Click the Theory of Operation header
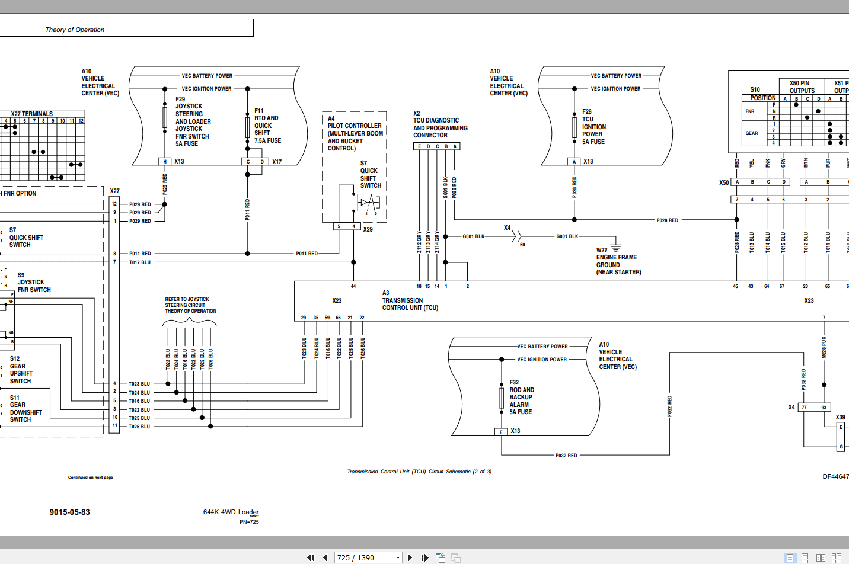Screen dimensions: 849x564 [75, 30]
